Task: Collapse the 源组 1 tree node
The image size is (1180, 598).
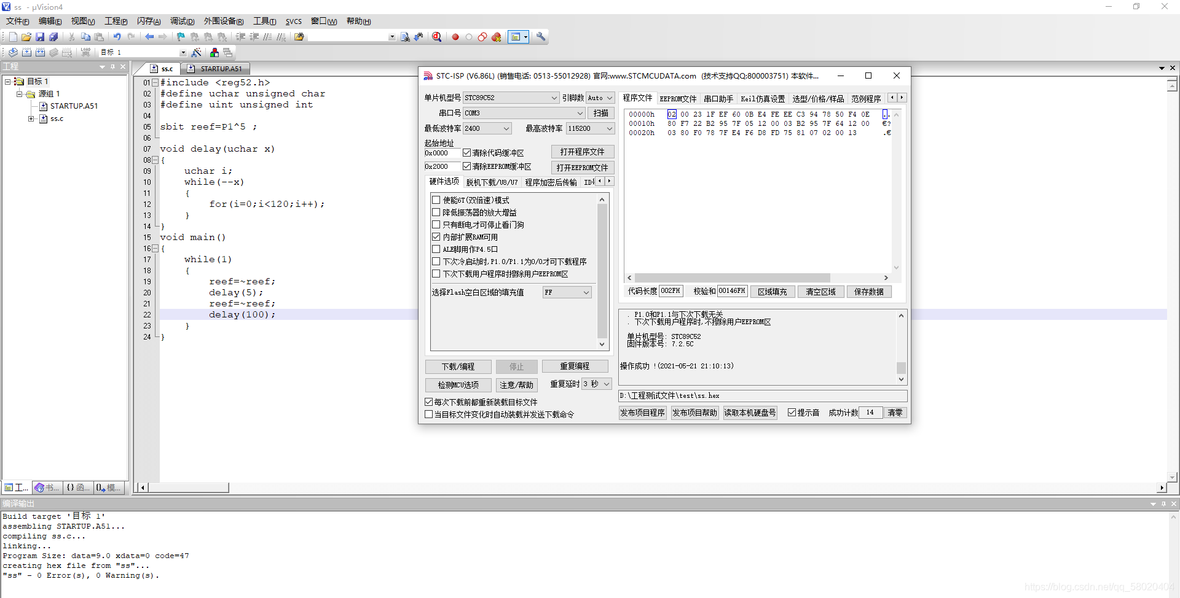Action: (19, 94)
